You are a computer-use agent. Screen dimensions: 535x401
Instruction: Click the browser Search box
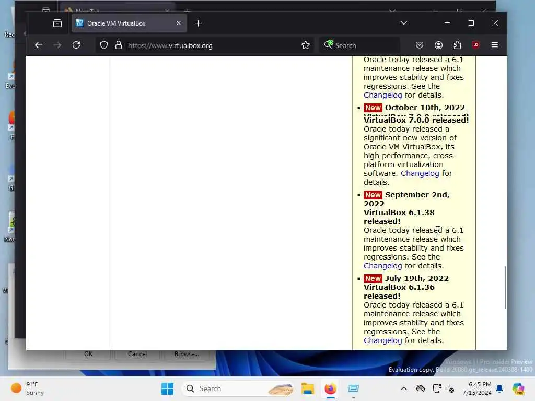(x=359, y=45)
